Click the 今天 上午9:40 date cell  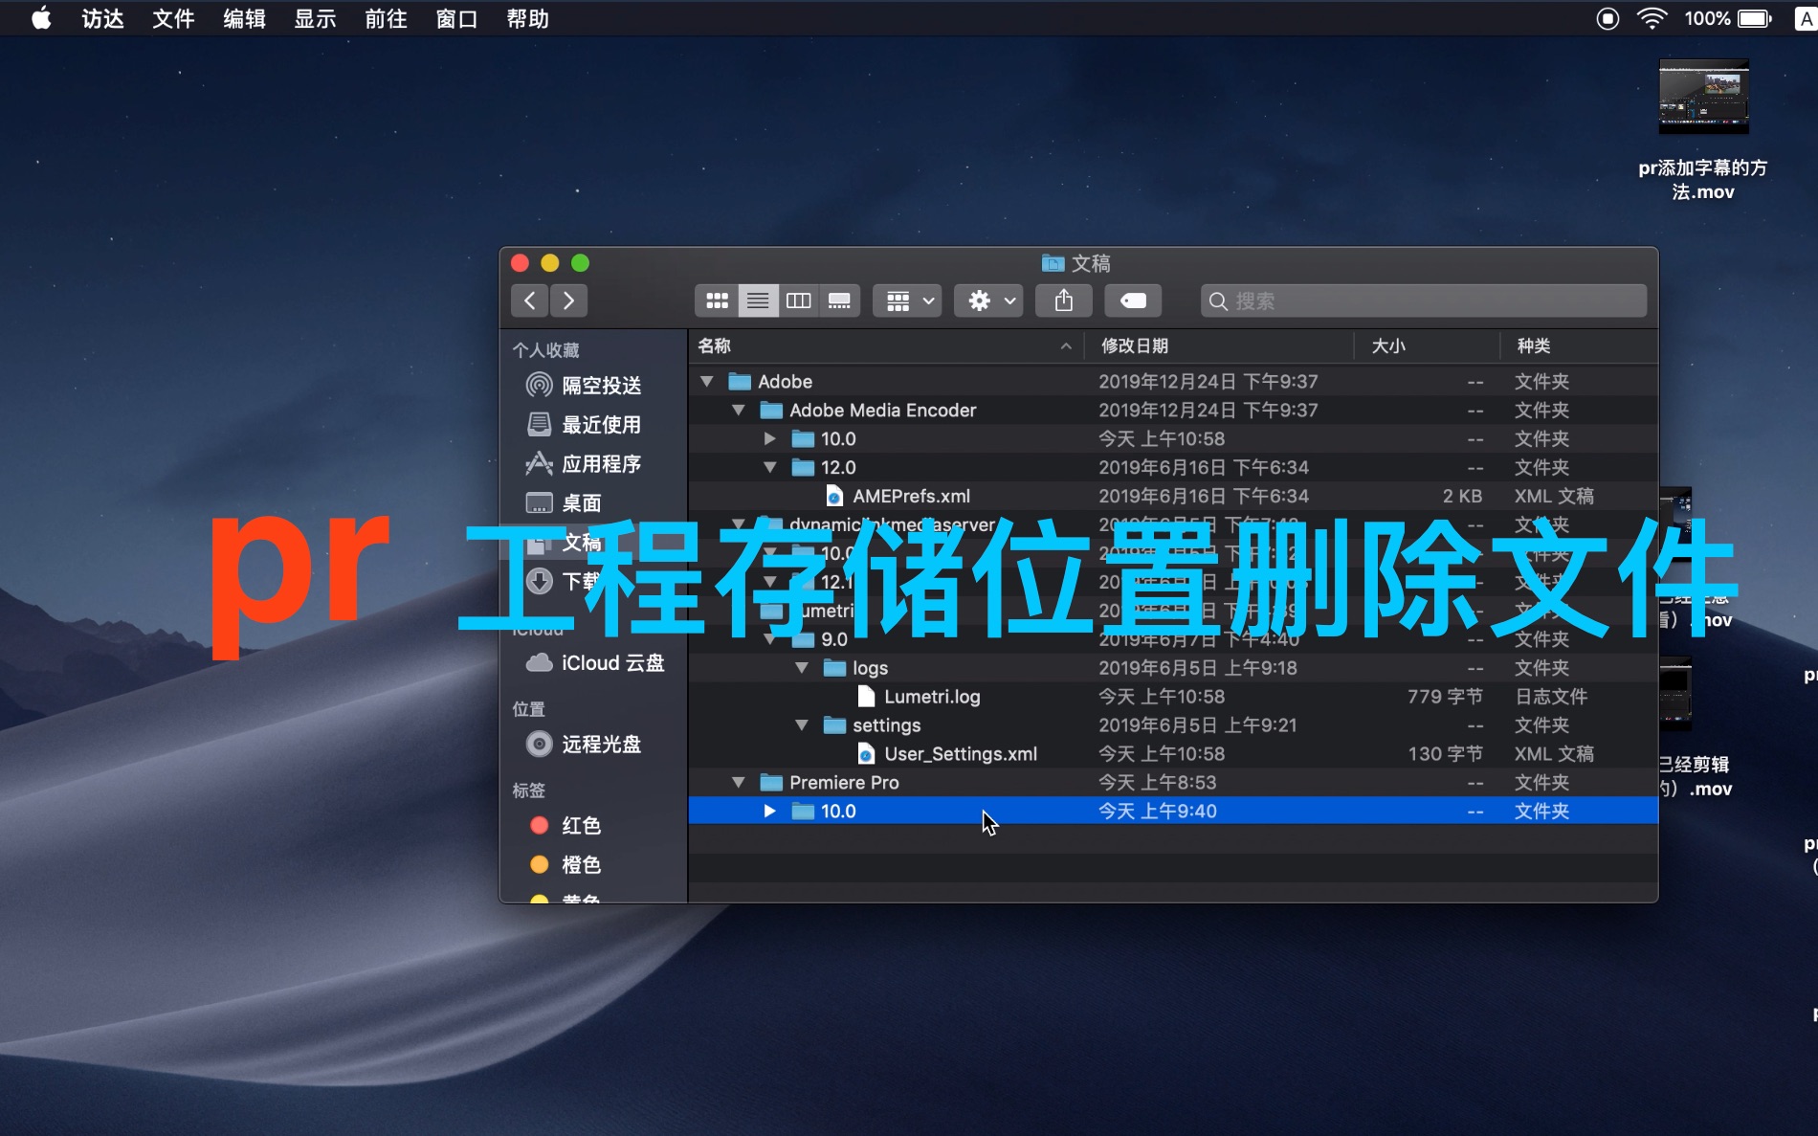(1157, 812)
